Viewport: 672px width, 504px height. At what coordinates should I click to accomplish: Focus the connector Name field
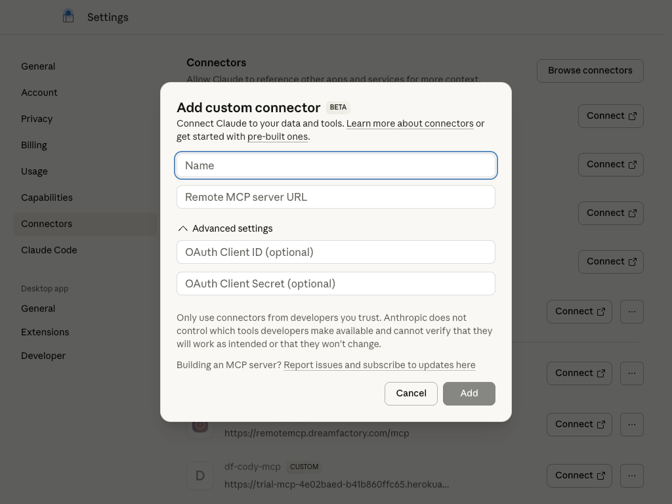pos(336,165)
